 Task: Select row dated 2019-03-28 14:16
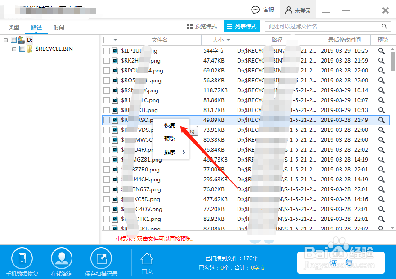point(246,199)
